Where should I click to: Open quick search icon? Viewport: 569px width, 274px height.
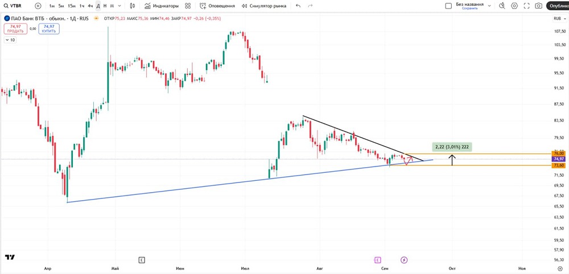click(502, 6)
